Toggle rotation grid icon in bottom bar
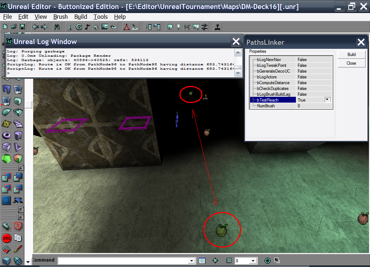This screenshot has height=267, width=370. [x=268, y=260]
